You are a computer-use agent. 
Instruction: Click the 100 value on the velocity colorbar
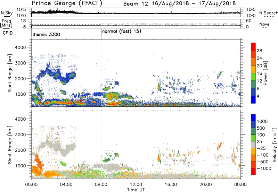[x=261, y=135]
